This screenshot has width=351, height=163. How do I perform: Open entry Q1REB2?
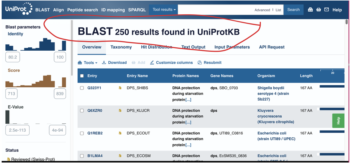click(x=95, y=133)
